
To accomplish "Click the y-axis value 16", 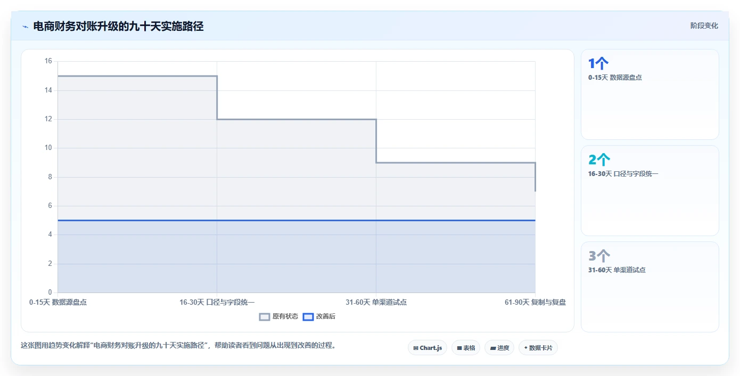I will (x=48, y=61).
